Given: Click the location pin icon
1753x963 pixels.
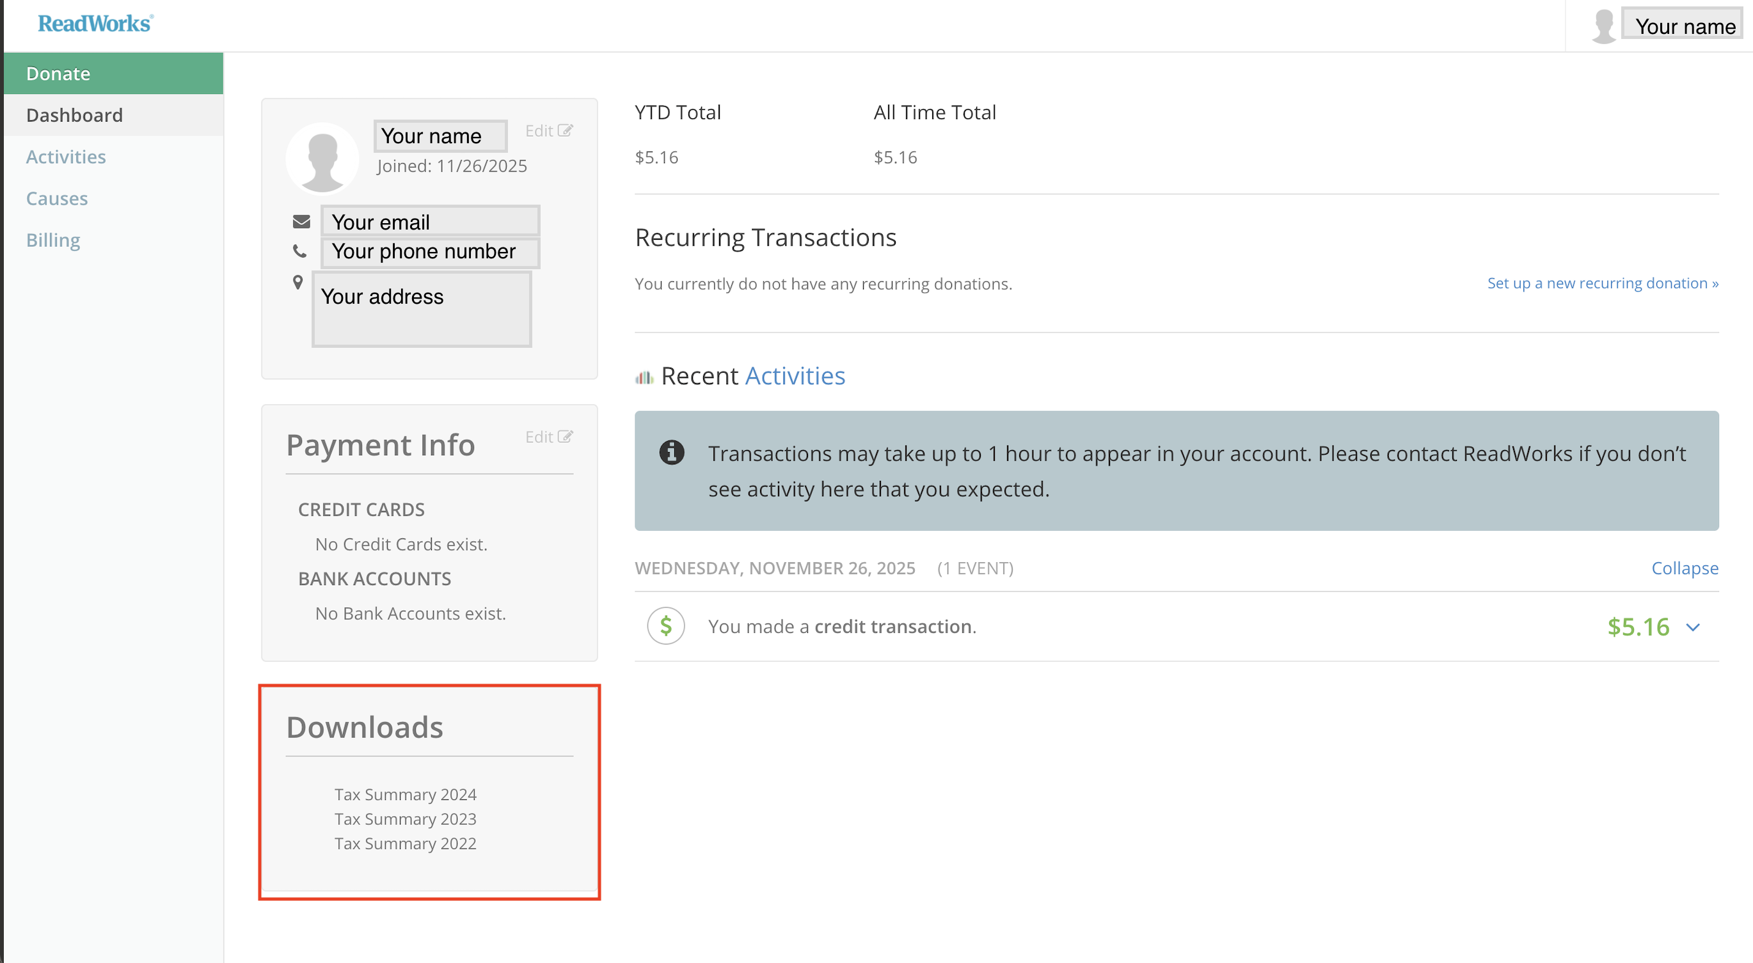Looking at the screenshot, I should pos(298,282).
